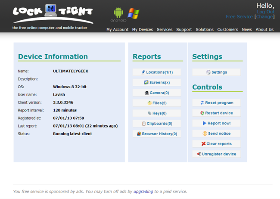Open the Services menu item
The width and height of the screenshot is (280, 199).
[x=165, y=29]
